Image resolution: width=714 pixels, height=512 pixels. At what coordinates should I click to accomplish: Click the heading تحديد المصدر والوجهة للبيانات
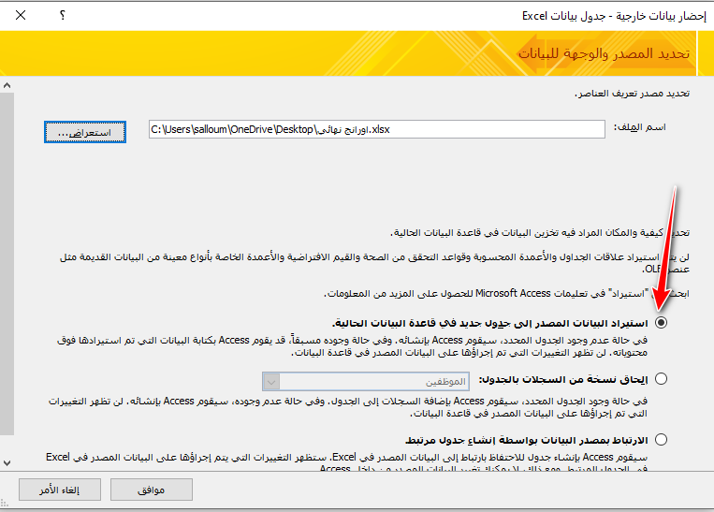[604, 53]
